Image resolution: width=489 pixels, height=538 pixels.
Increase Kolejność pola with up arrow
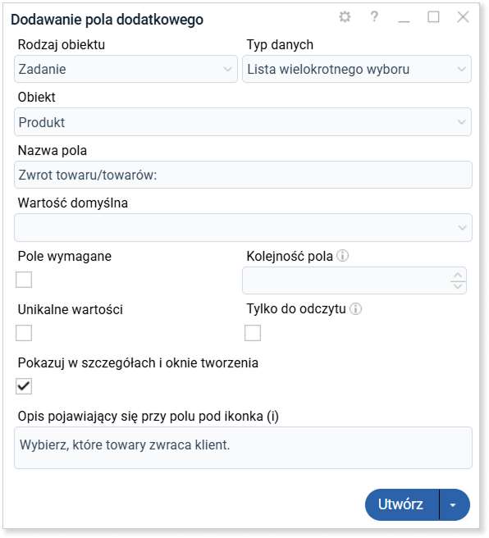[458, 276]
